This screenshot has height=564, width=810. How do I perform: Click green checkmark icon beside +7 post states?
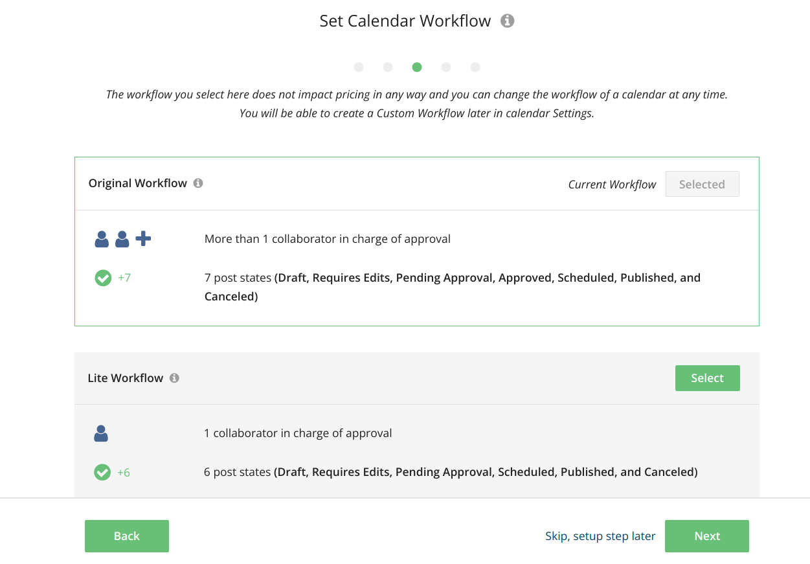click(x=103, y=278)
